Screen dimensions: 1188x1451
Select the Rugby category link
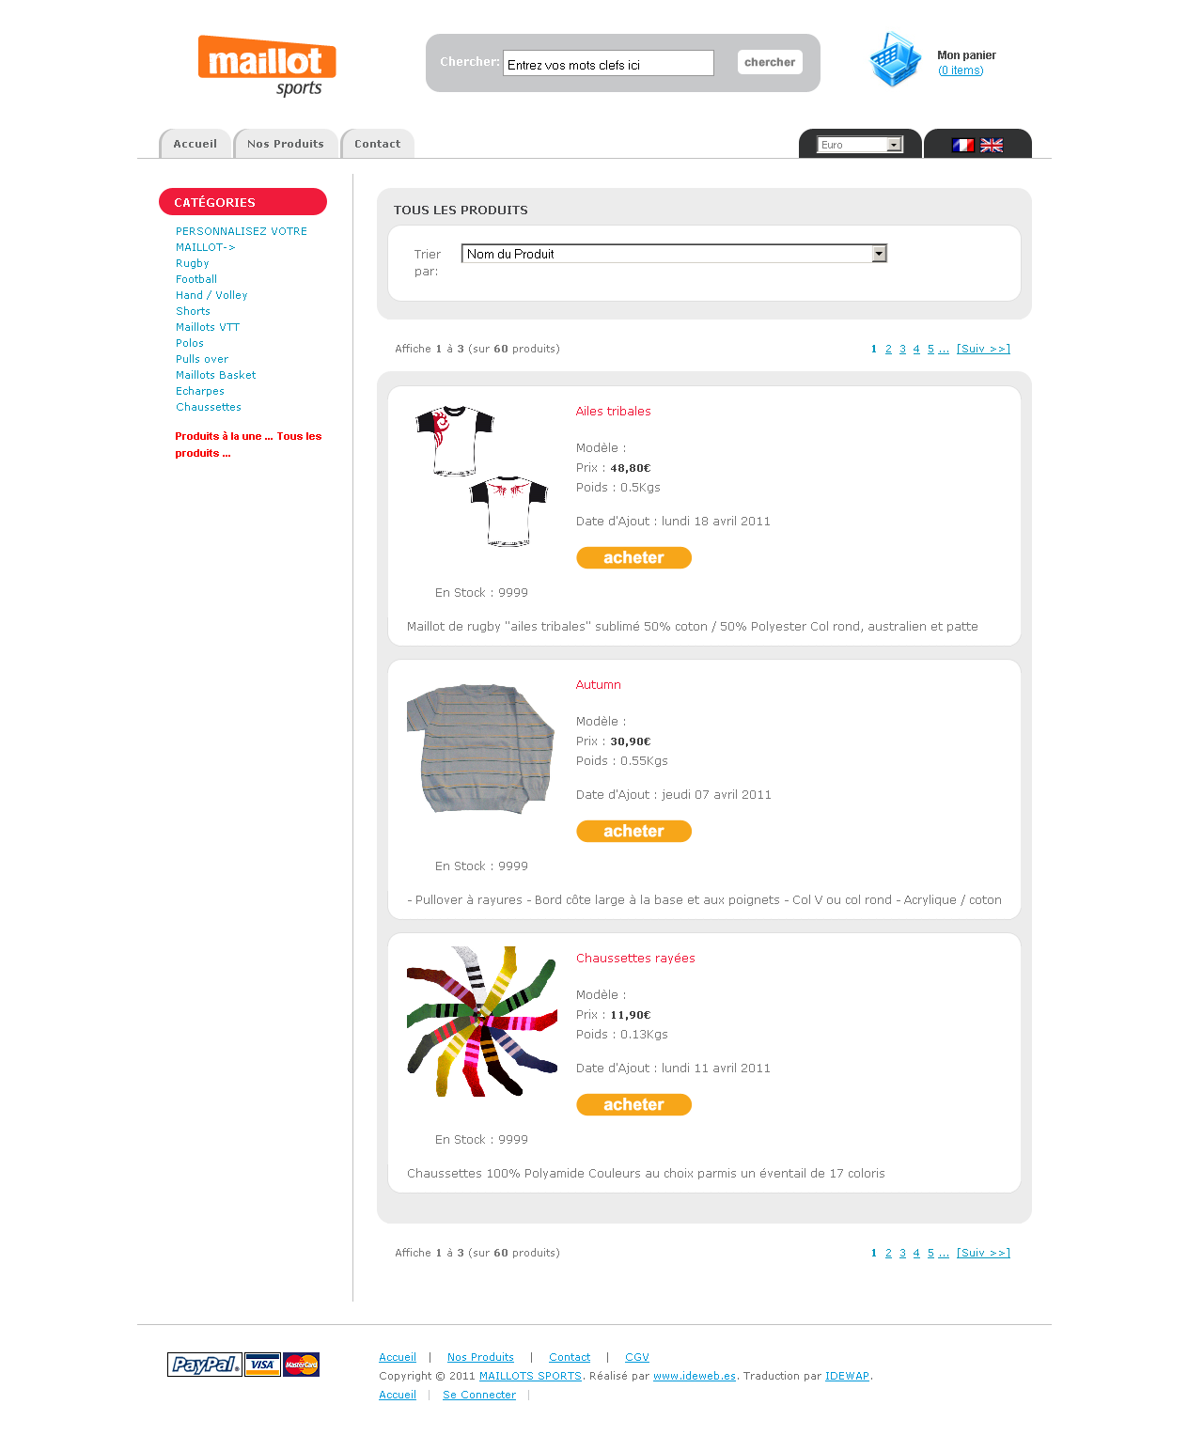[193, 263]
